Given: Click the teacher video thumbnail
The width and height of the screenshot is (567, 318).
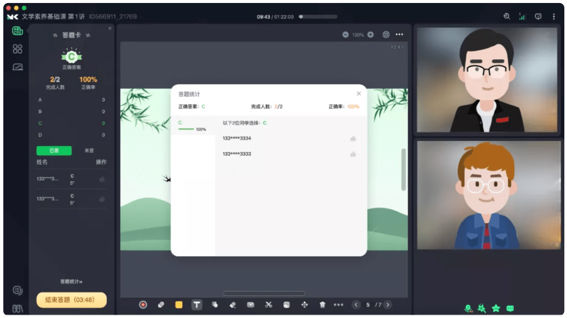Looking at the screenshot, I should tap(487, 80).
